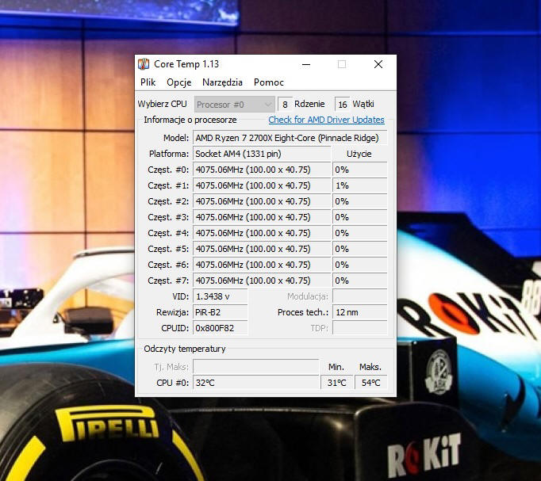Open the Opcje menu
The image size is (541, 481).
point(178,82)
